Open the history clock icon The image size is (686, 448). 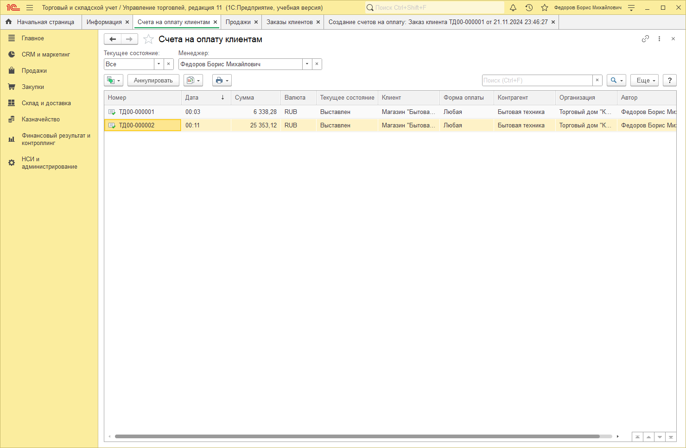click(x=529, y=7)
